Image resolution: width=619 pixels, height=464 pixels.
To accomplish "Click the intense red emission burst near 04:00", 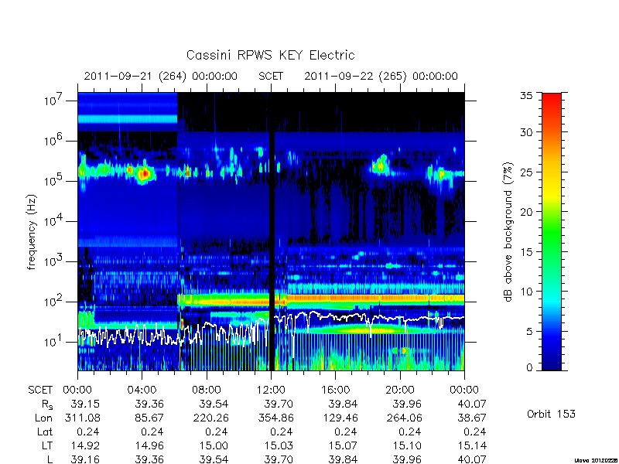I will tap(145, 172).
